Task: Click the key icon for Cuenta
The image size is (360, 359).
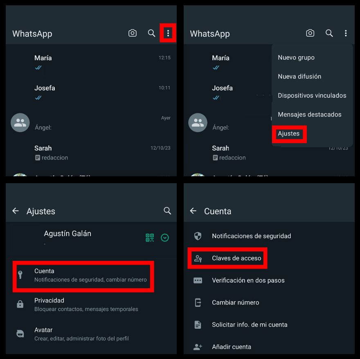Action: (x=20, y=275)
